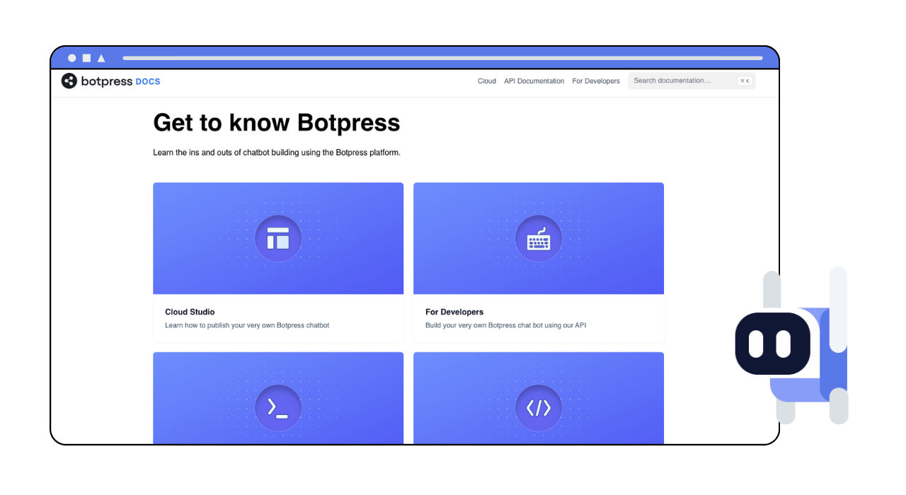This screenshot has width=906, height=495.
Task: Click the terminal prompt icon
Action: tap(278, 408)
